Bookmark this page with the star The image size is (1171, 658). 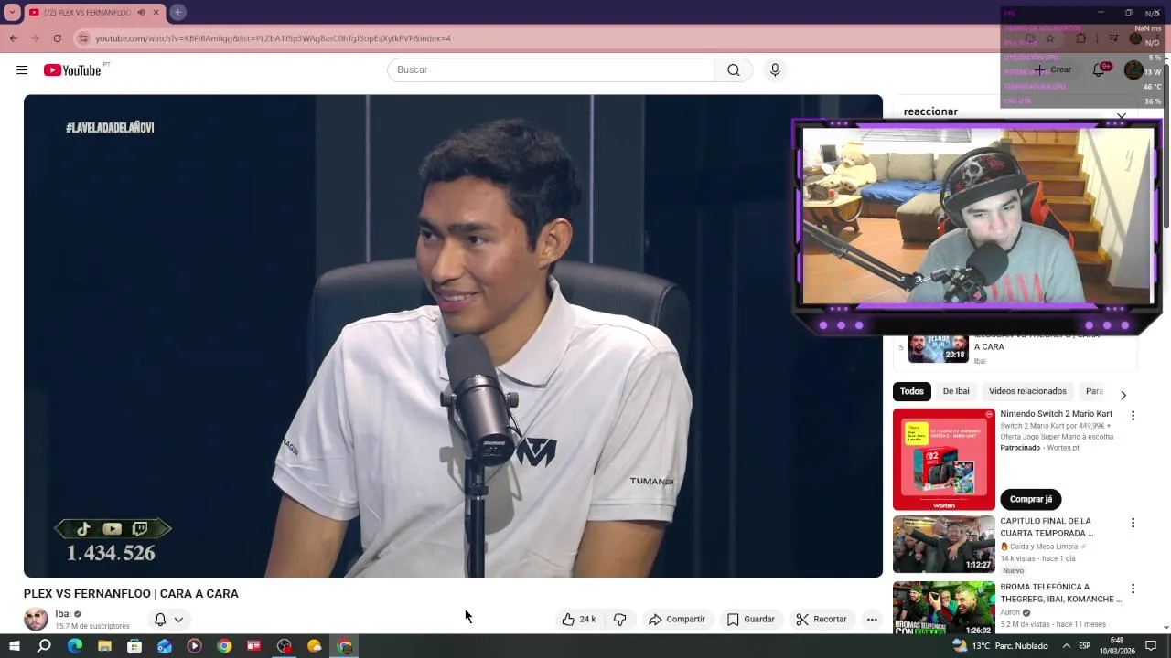tap(1049, 38)
